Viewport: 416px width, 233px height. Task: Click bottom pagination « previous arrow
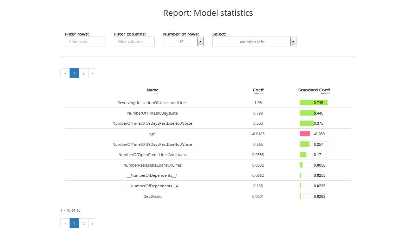(x=65, y=223)
